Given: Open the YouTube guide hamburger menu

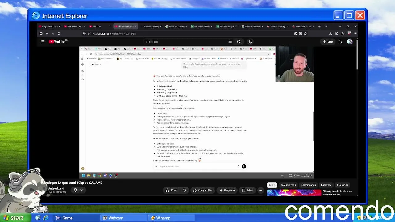Looking at the screenshot, I should [43, 42].
